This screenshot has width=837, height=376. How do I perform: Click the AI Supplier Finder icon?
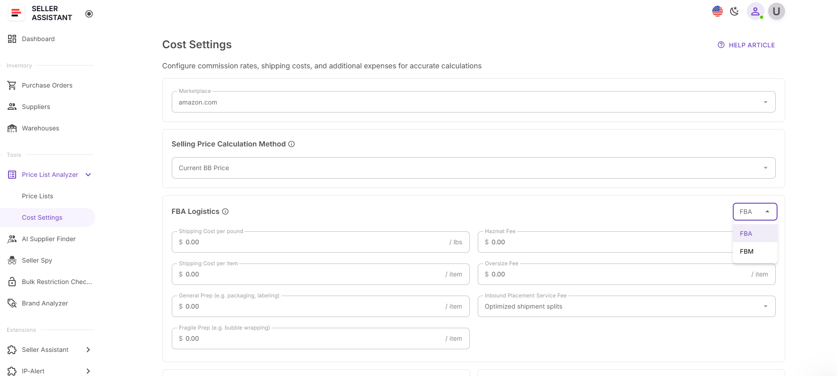(12, 239)
